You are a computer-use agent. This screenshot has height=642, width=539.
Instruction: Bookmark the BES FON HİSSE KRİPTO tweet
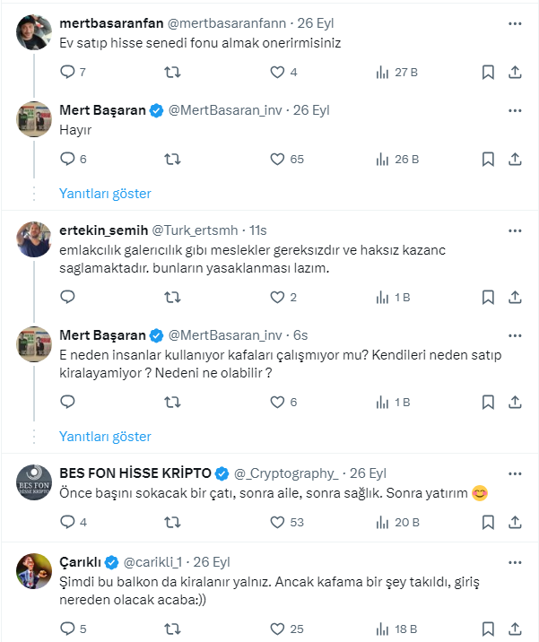pyautogui.click(x=488, y=523)
